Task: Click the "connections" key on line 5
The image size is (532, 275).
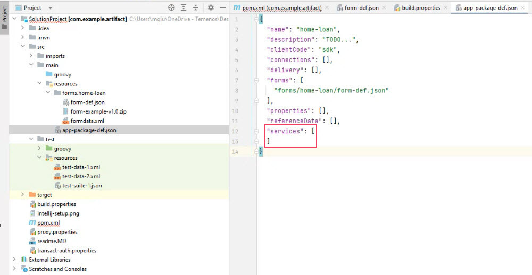Action: (x=291, y=60)
